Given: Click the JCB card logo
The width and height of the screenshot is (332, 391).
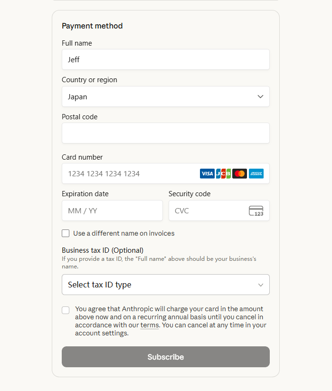Looking at the screenshot, I should 223,174.
